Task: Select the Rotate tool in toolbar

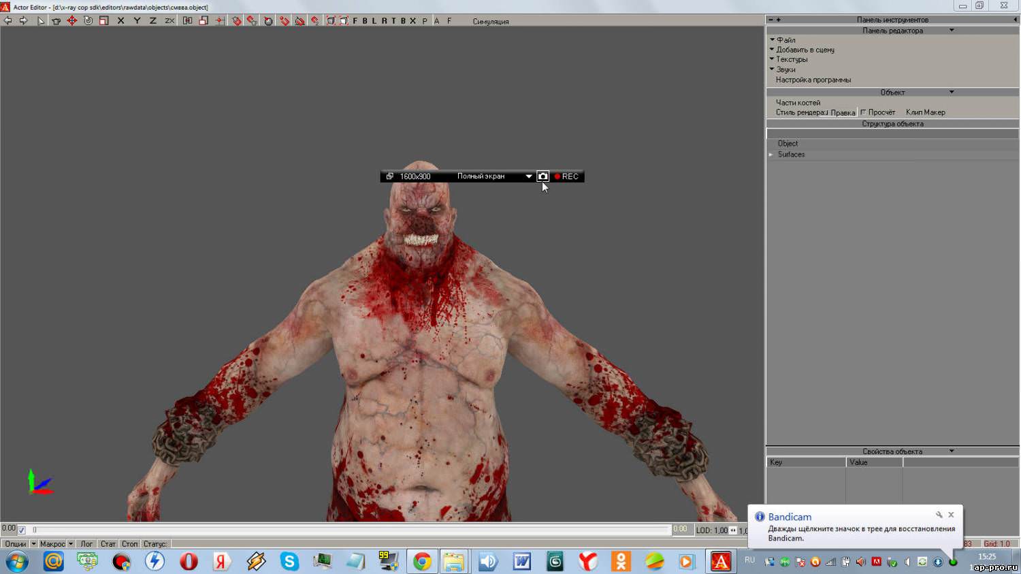Action: pos(88,21)
